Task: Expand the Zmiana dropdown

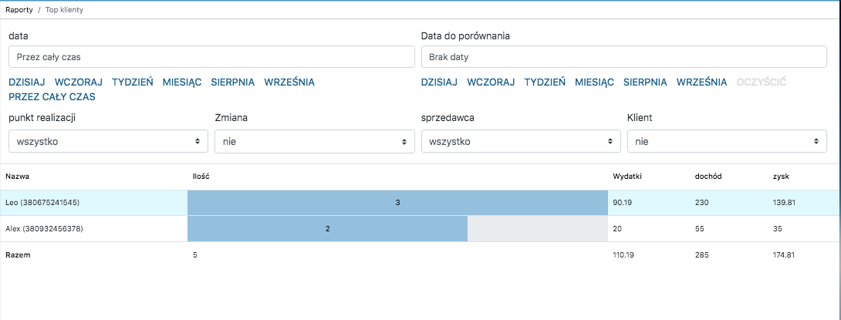Action: point(314,141)
